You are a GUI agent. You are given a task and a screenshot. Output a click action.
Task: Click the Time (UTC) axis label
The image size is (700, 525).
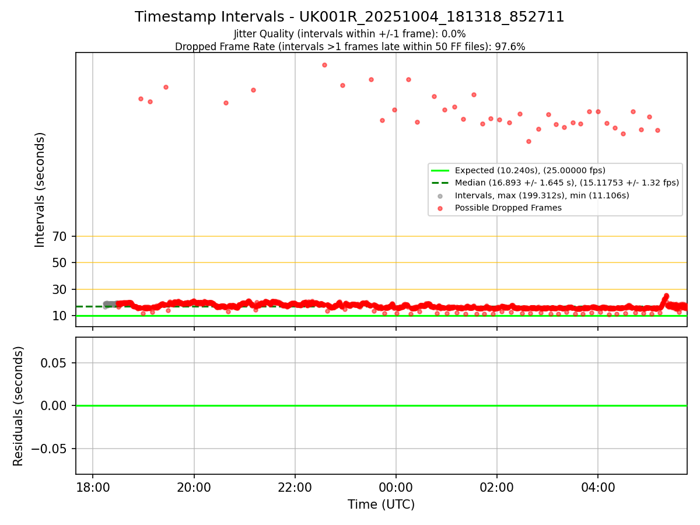[381, 505]
